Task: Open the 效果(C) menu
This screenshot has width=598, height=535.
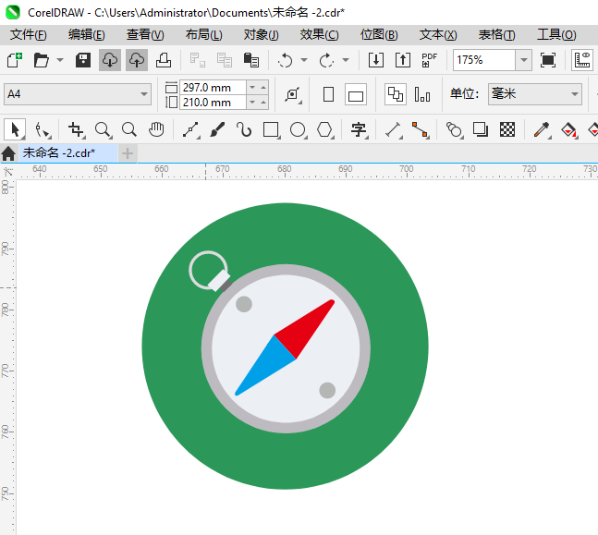Action: (x=319, y=34)
